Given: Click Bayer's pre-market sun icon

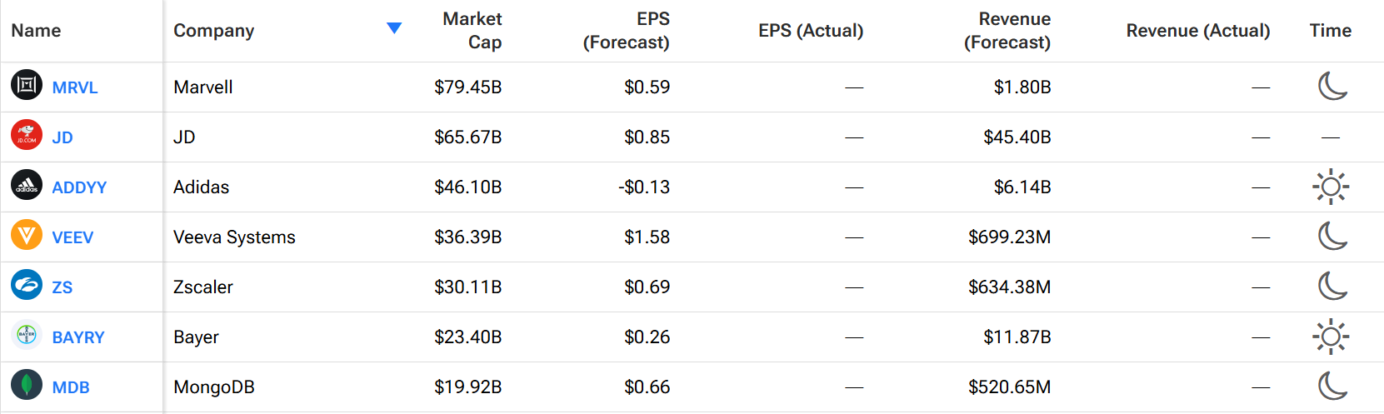Looking at the screenshot, I should [1331, 337].
